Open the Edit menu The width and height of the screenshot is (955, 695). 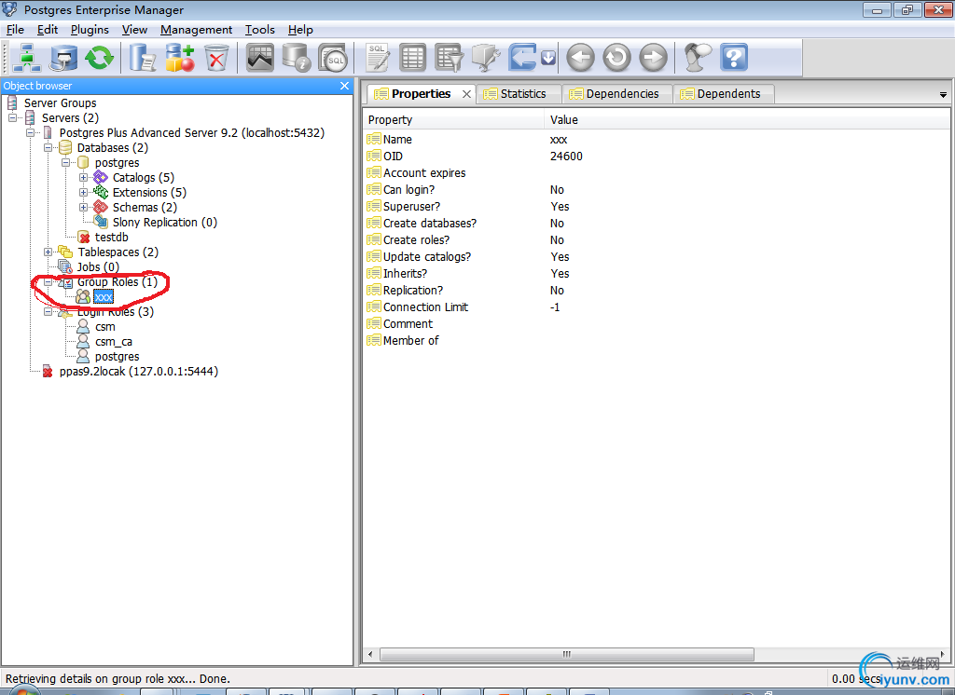48,30
